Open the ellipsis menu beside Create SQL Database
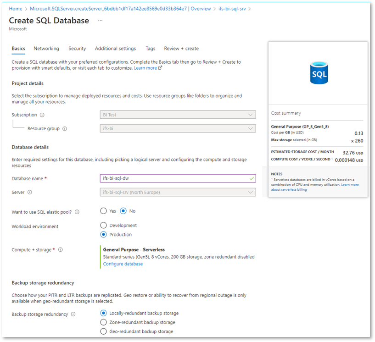 (x=100, y=21)
